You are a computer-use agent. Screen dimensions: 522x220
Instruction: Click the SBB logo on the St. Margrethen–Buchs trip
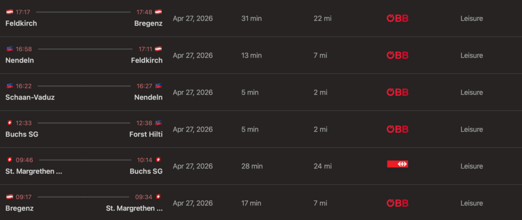click(x=398, y=164)
